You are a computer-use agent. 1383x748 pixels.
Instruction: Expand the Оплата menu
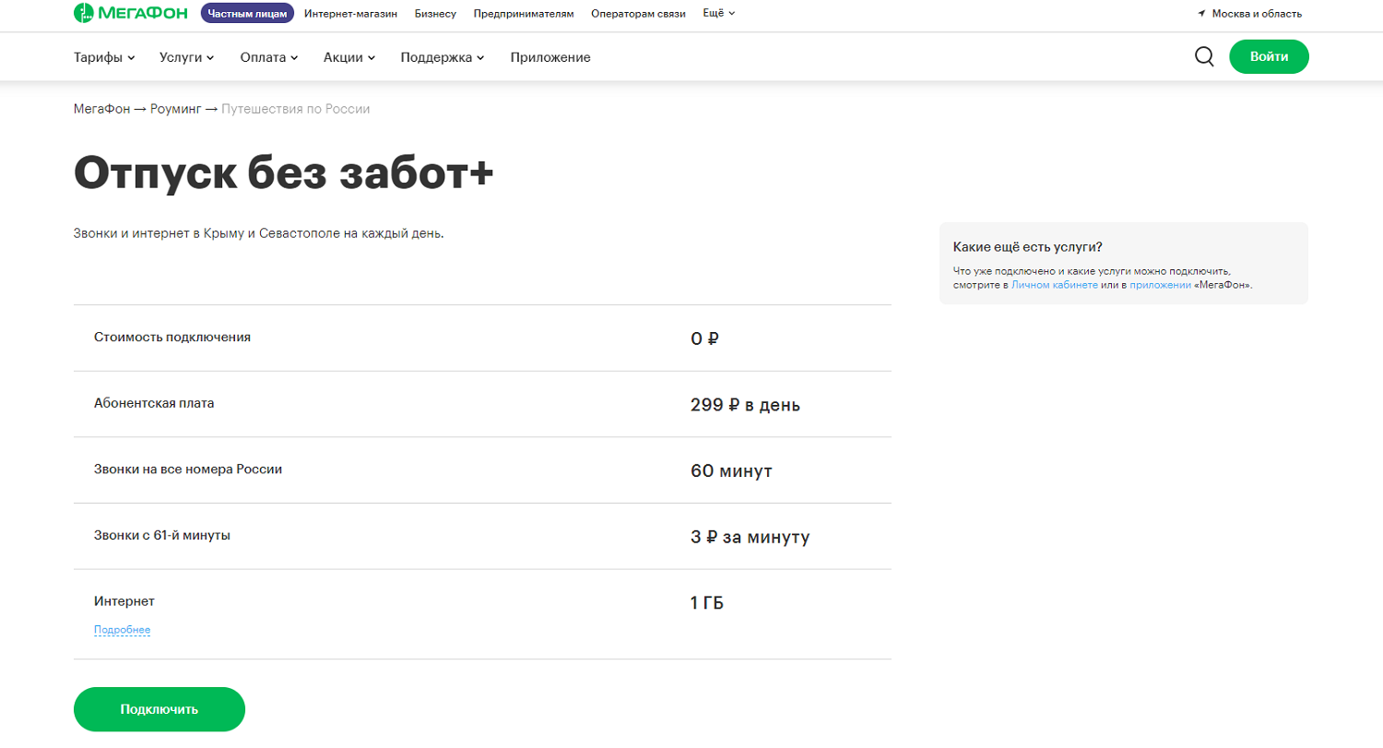click(x=269, y=57)
